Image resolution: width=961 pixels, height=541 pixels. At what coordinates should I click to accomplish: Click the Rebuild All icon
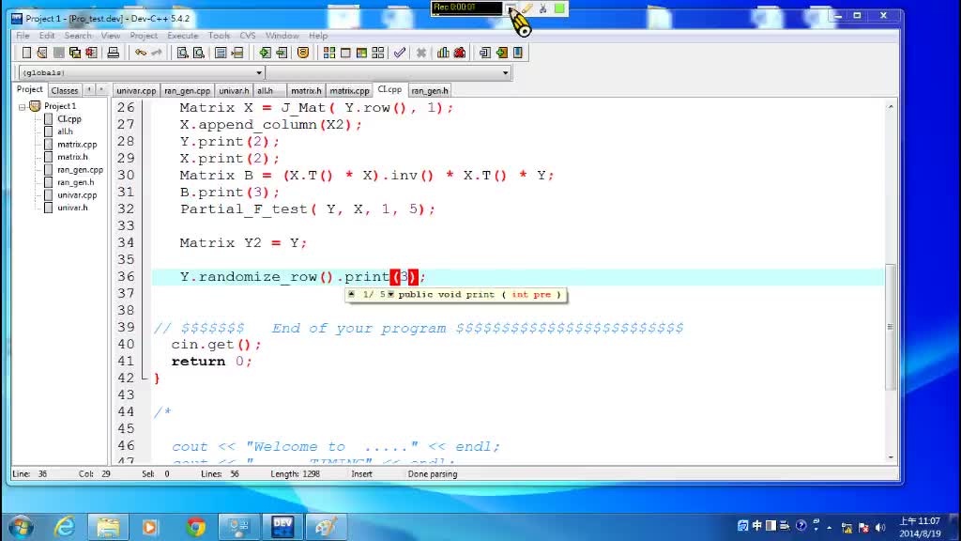click(x=378, y=53)
